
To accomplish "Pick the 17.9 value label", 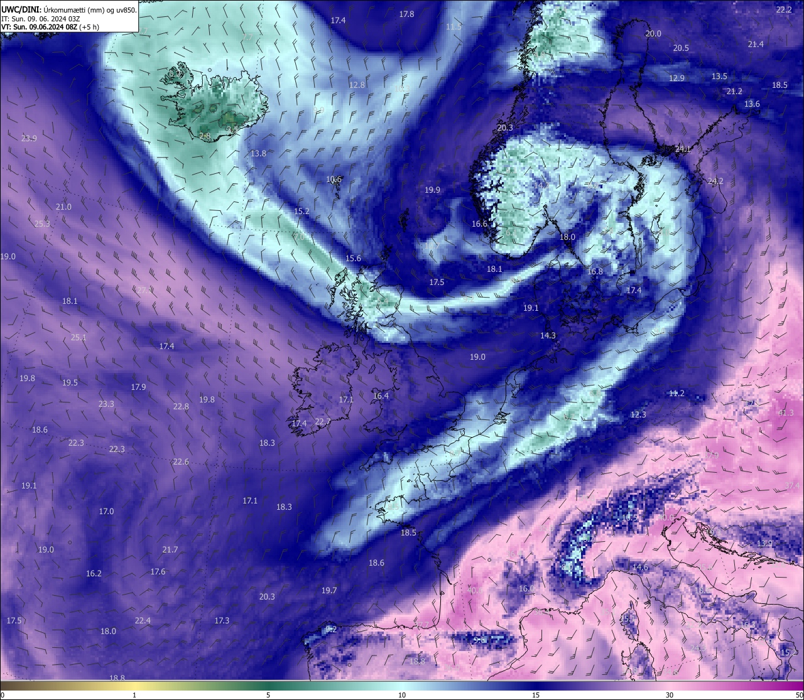I will tap(138, 387).
